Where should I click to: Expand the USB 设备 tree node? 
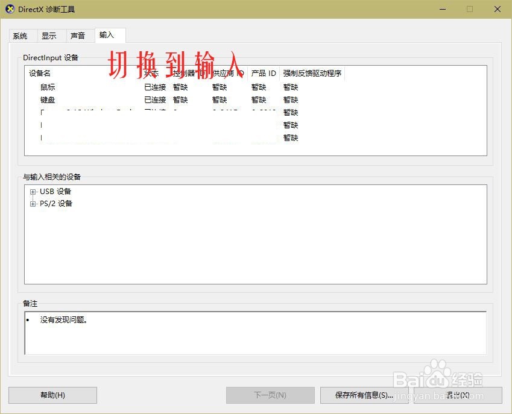pyautogui.click(x=32, y=192)
